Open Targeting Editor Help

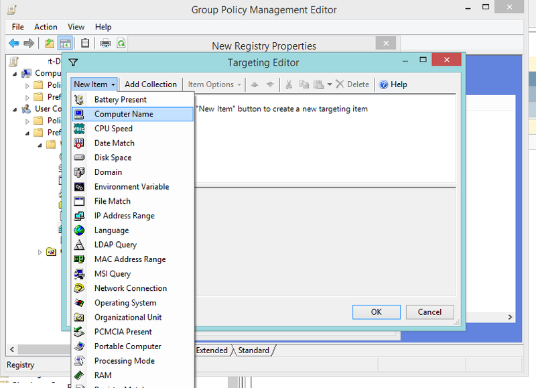(x=393, y=84)
